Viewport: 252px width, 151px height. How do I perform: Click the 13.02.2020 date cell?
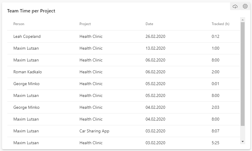pos(155,48)
